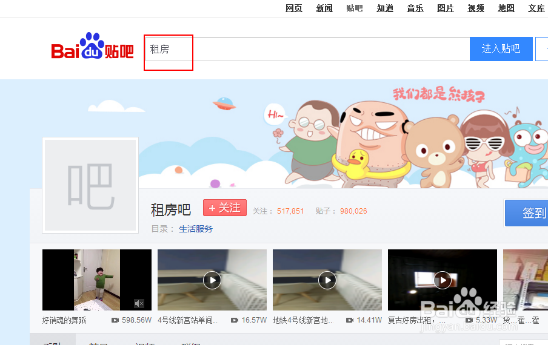This screenshot has height=345, width=548.
Task: Open the 4号线新宫站单间 title link
Action: coord(187,320)
